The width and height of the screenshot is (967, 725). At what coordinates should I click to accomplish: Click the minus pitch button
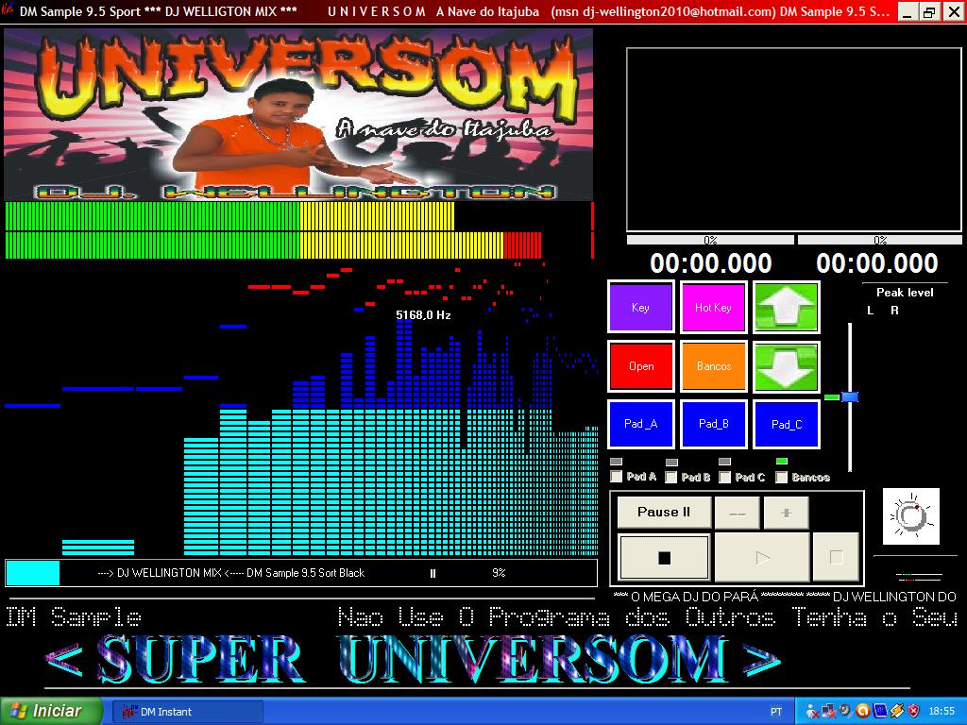point(738,512)
